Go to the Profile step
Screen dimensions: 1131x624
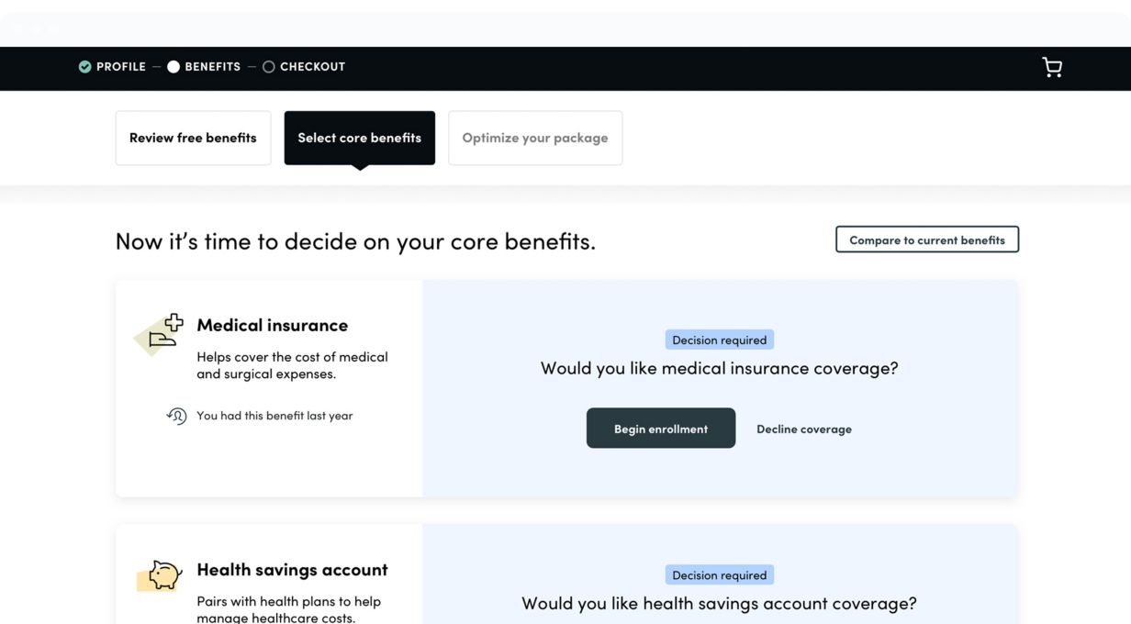pos(121,67)
